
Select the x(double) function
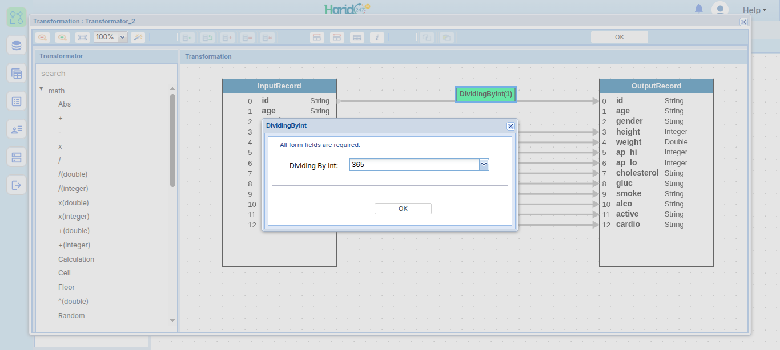click(x=74, y=203)
